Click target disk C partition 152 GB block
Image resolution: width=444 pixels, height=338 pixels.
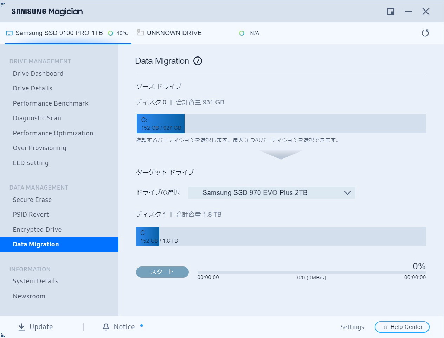148,236
